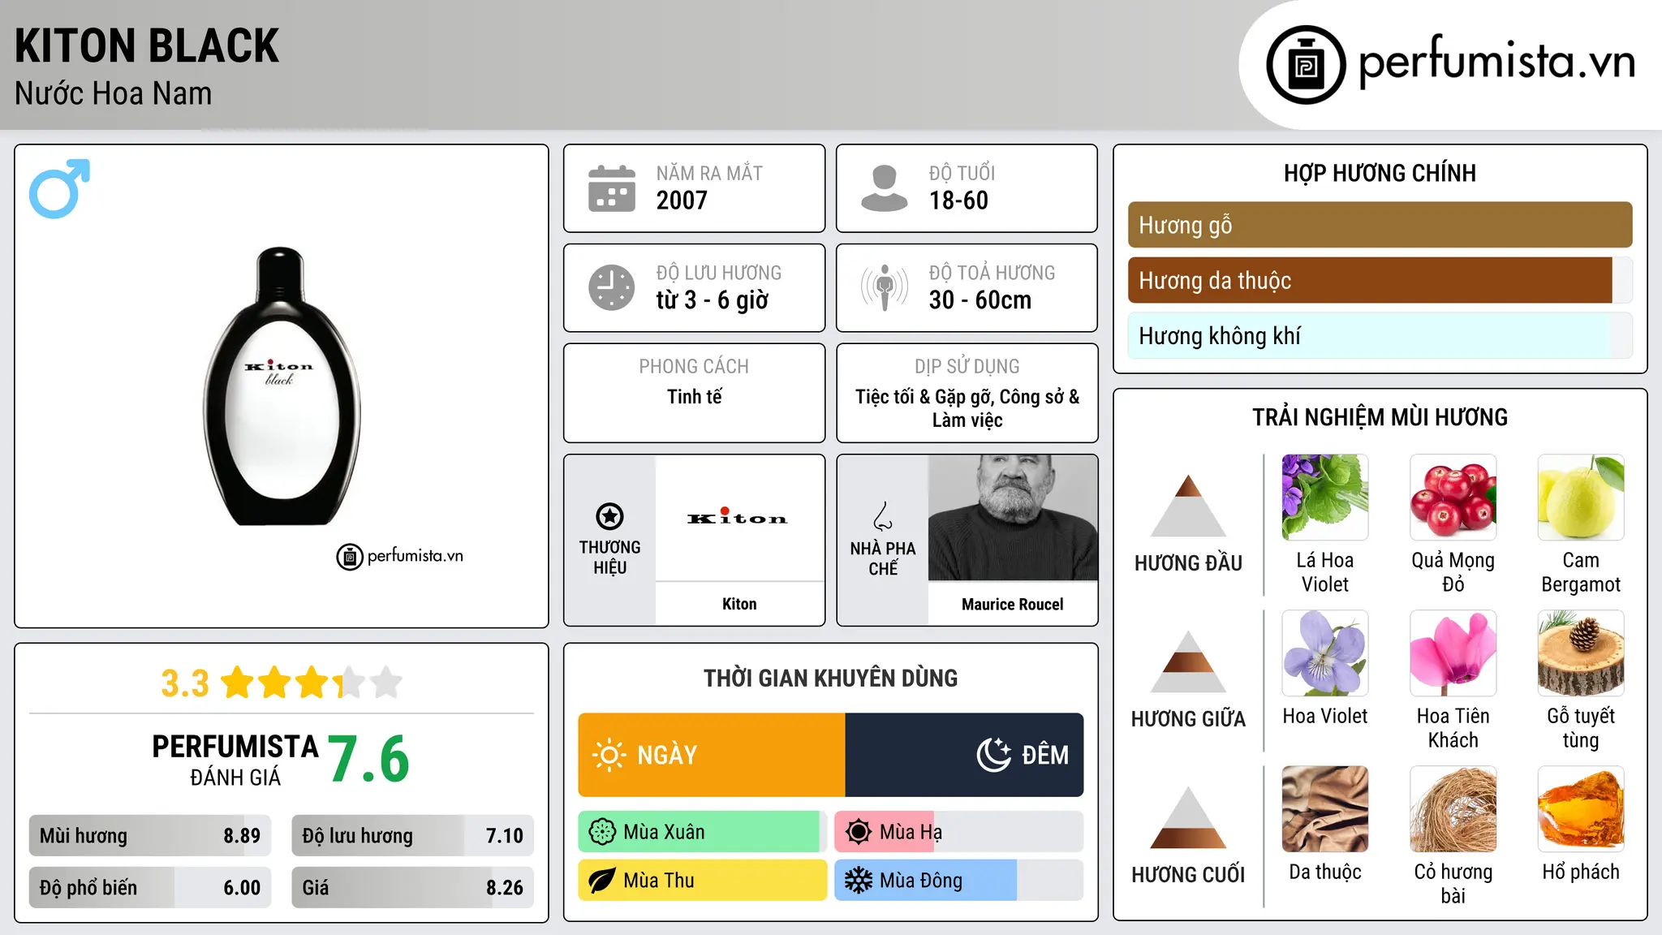Click the Nước Hoa Nam subtitle
This screenshot has width=1662, height=935.
[x=114, y=93]
